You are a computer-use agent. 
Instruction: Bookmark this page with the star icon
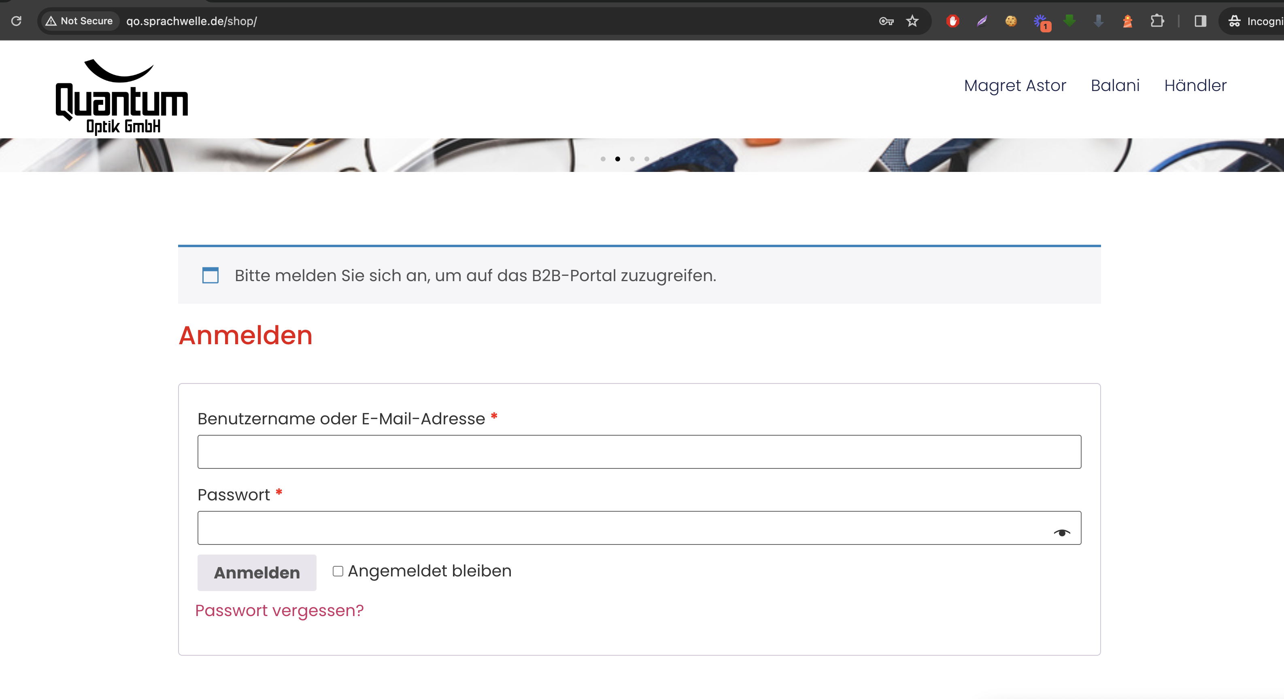point(912,21)
